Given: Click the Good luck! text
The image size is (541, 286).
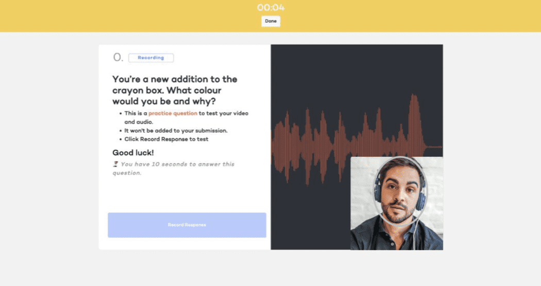Looking at the screenshot, I should click(x=133, y=153).
